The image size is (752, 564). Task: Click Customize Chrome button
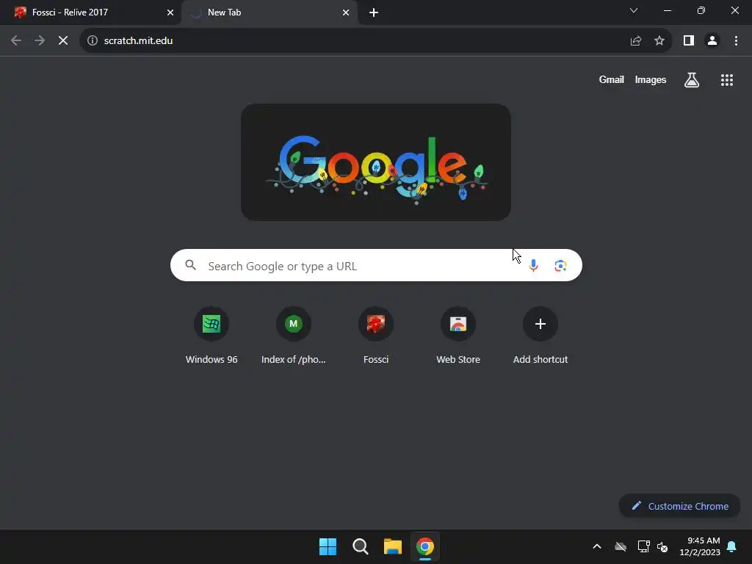[x=679, y=506]
